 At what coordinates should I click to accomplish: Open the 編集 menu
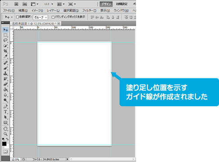point(23,10)
